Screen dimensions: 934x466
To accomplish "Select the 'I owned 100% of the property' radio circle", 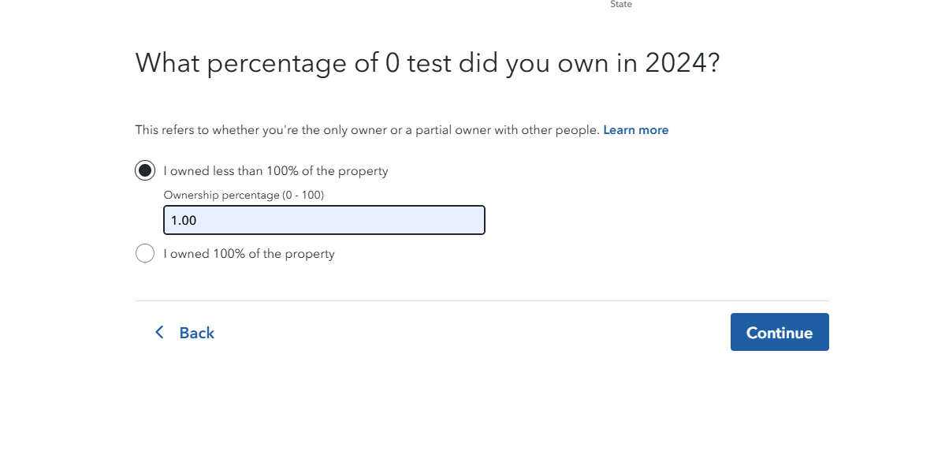I will (x=145, y=253).
